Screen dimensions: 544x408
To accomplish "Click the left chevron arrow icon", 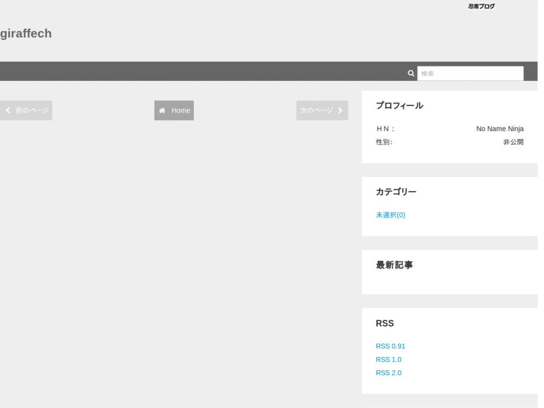I will click(8, 110).
